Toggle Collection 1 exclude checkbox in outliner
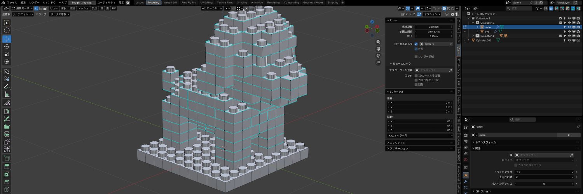 click(560, 23)
